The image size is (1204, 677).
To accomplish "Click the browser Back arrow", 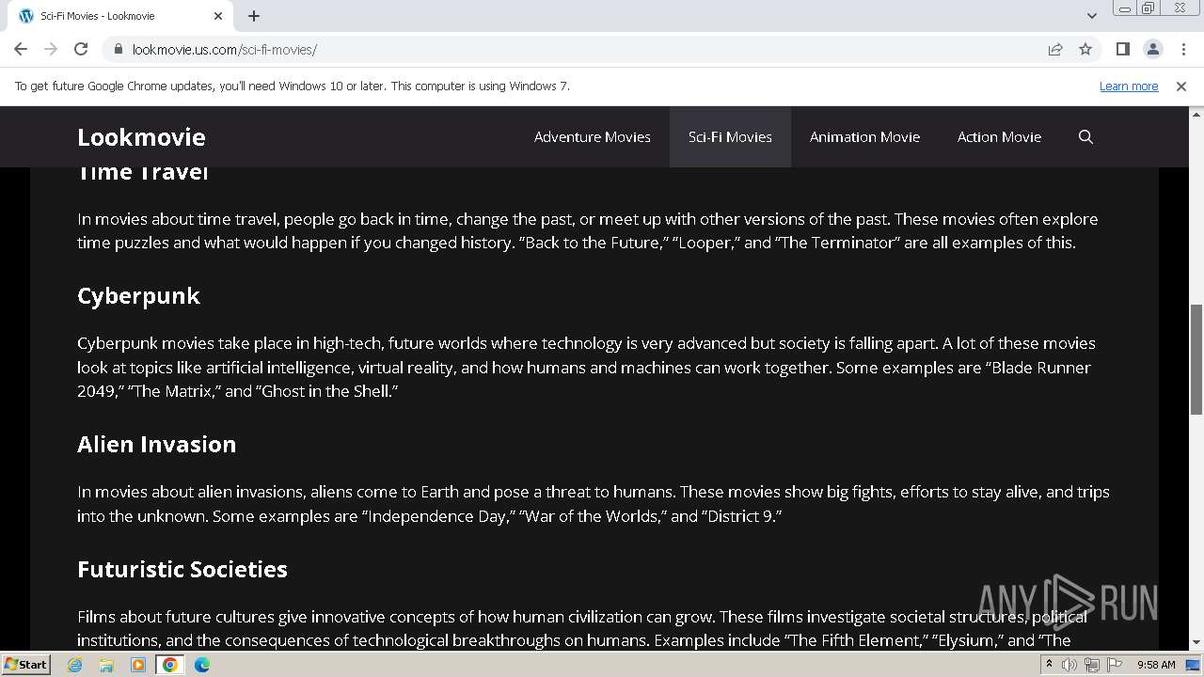I will pyautogui.click(x=21, y=49).
